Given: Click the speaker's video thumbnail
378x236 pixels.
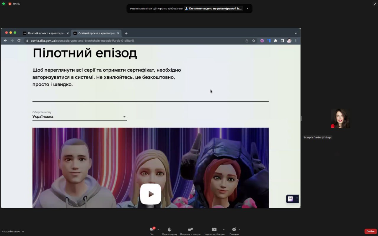Looking at the screenshot, I should coord(340,118).
